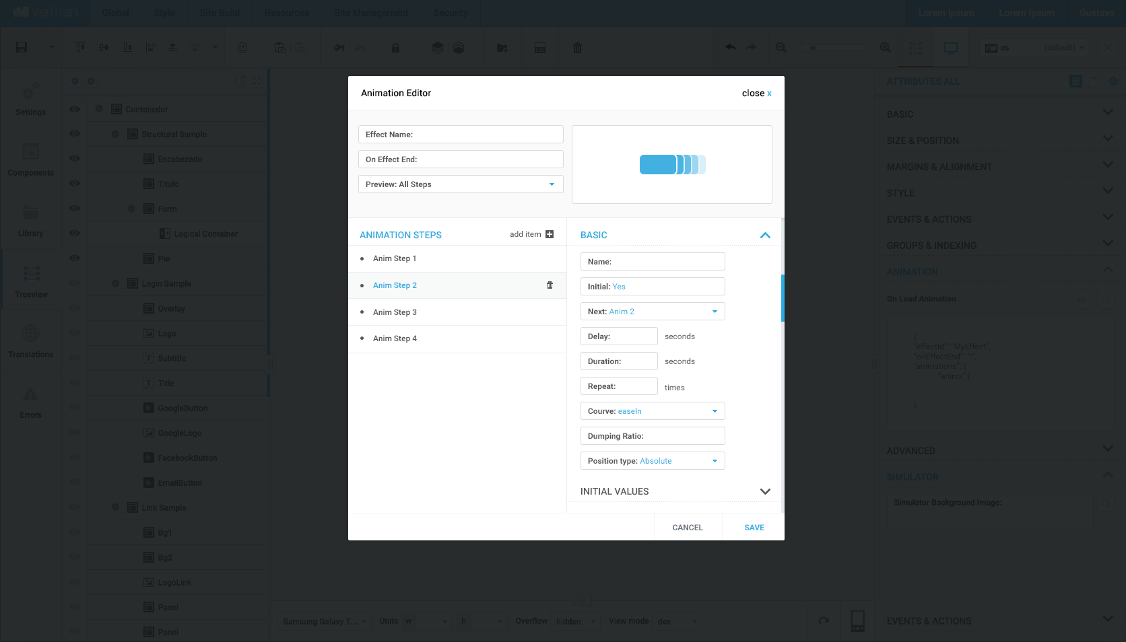Open the Site Build menu
This screenshot has width=1126, height=642.
point(220,13)
